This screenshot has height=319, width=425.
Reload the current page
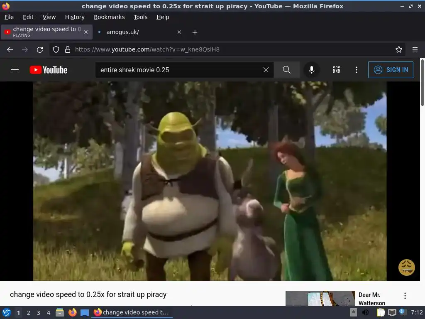click(x=40, y=50)
